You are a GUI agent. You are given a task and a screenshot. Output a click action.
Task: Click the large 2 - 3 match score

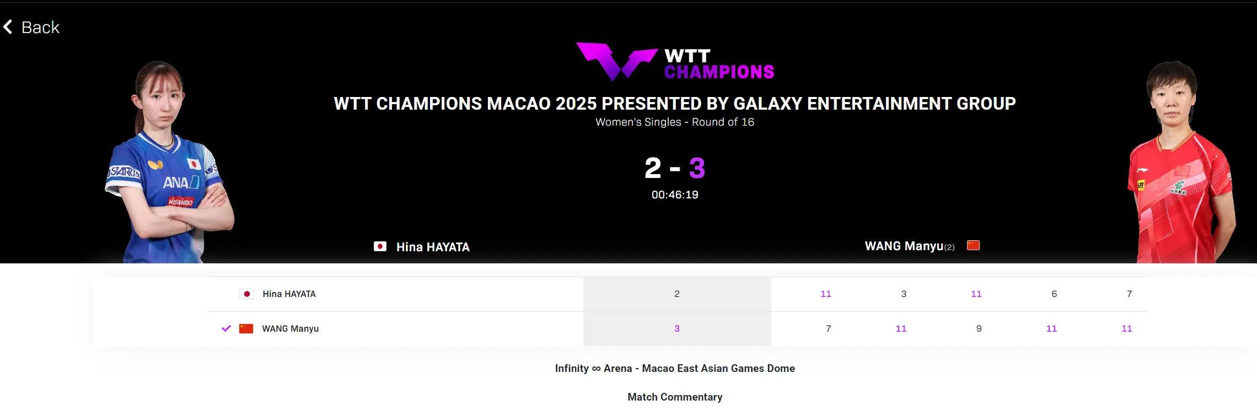[x=675, y=168]
